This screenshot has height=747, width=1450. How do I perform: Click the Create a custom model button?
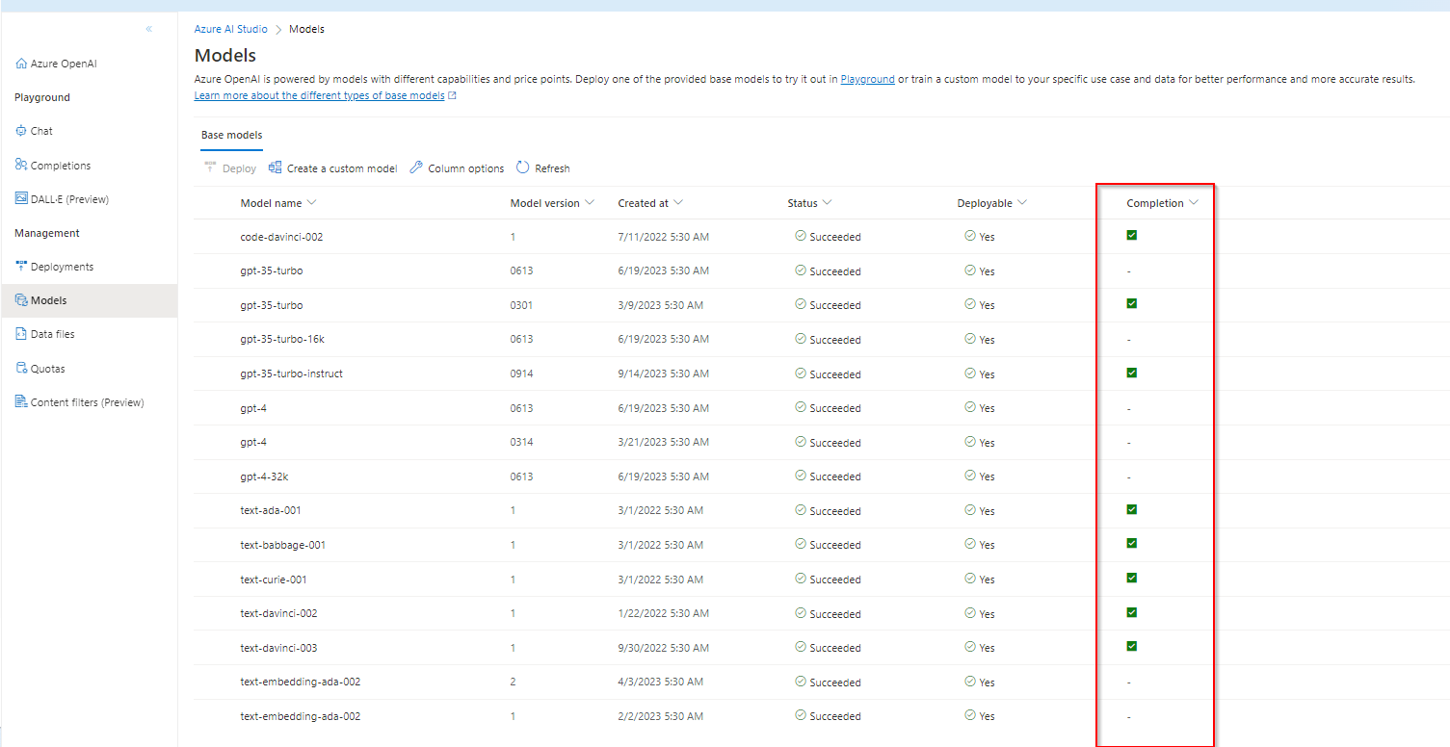pyautogui.click(x=332, y=168)
